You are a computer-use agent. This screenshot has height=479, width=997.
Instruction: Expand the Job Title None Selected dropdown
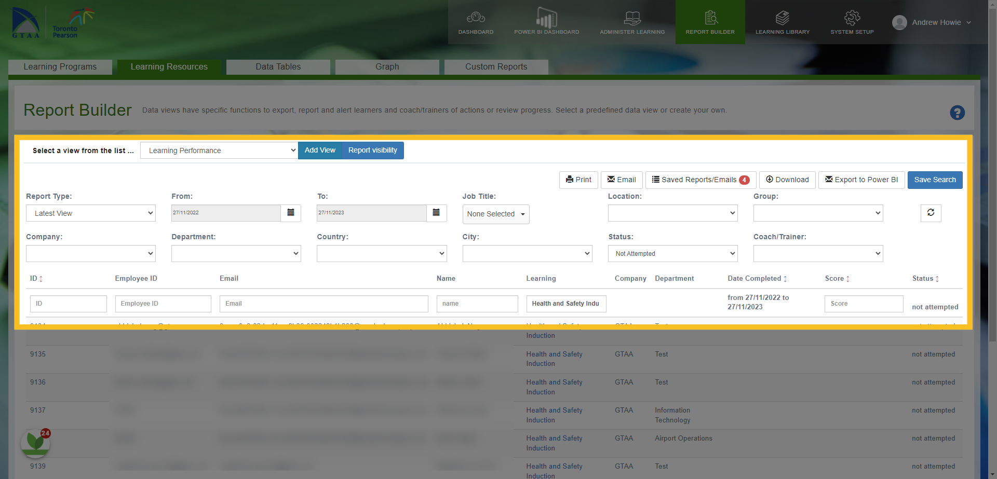pyautogui.click(x=496, y=214)
